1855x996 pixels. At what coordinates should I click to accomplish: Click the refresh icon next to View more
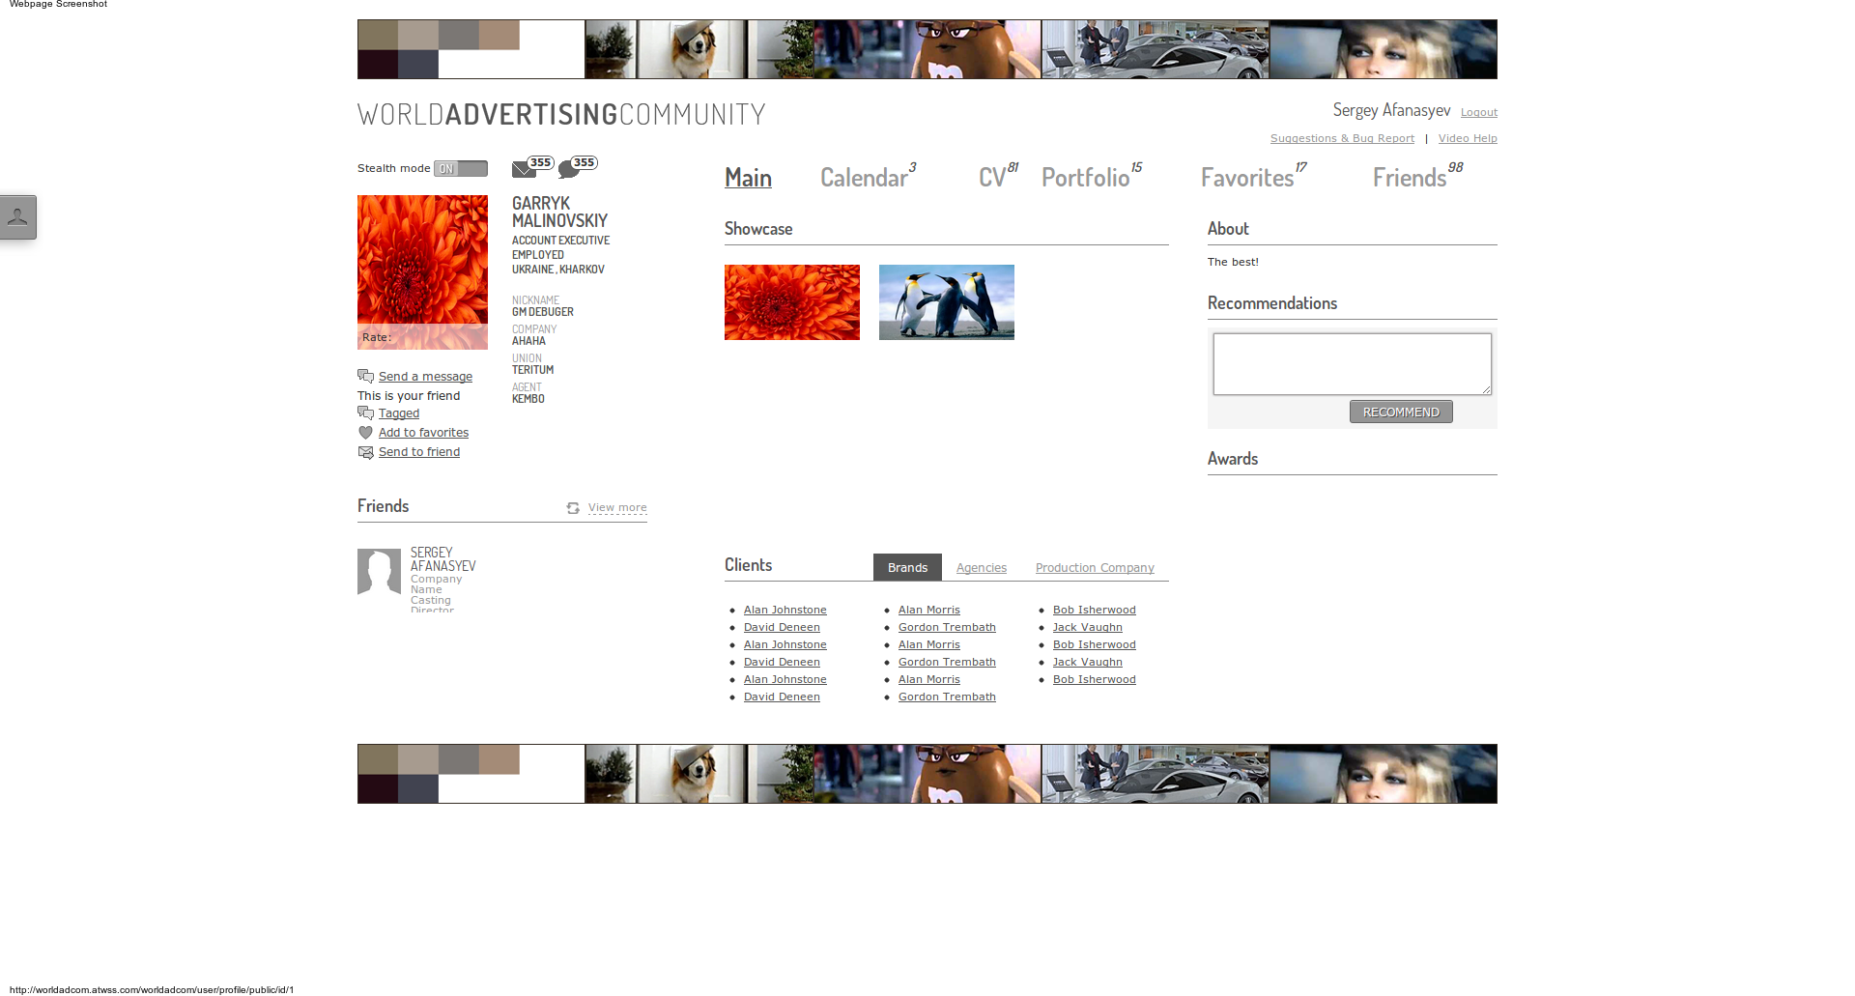tap(573, 508)
